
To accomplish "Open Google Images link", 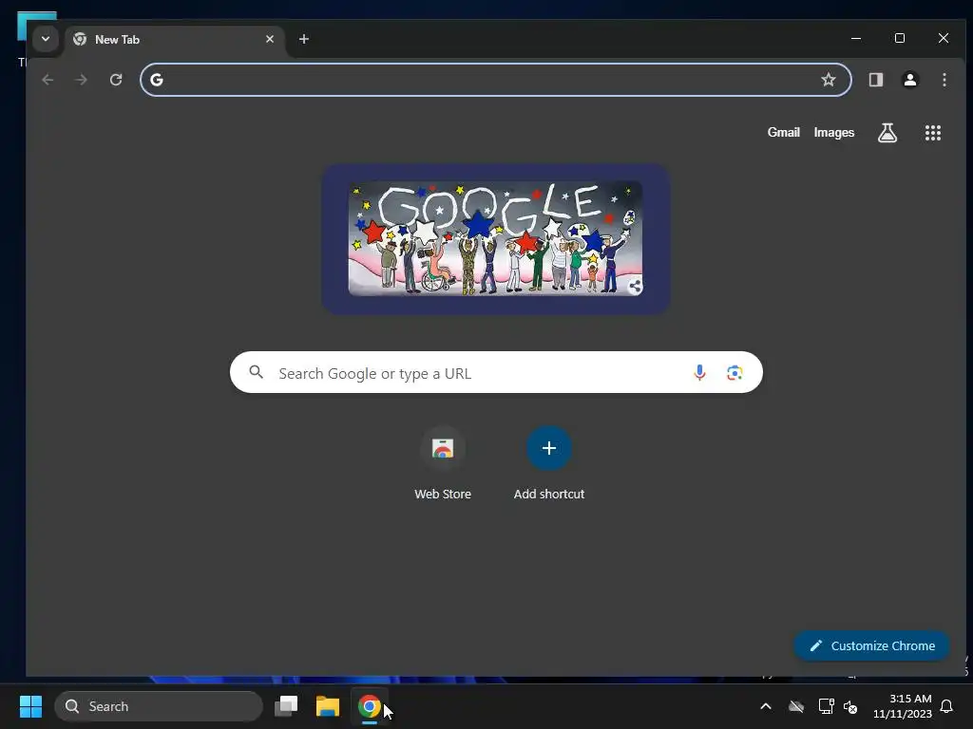I will pos(834,133).
